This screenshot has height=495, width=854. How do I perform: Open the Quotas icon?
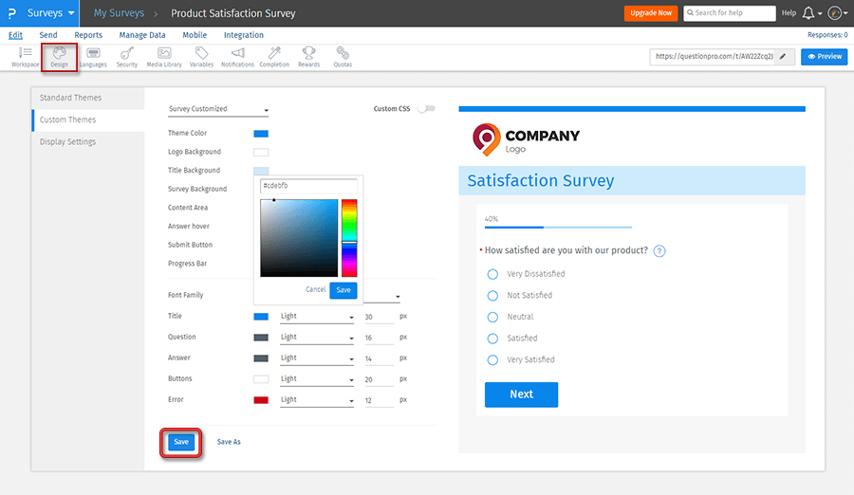click(343, 57)
